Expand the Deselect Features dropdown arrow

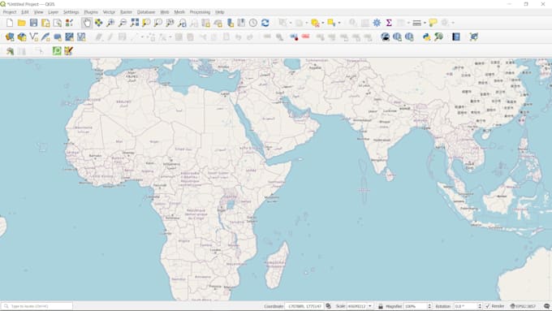[x=323, y=23]
